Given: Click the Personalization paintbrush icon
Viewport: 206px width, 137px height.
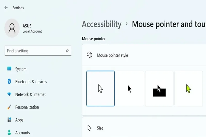Looking at the screenshot, I should [9, 107].
